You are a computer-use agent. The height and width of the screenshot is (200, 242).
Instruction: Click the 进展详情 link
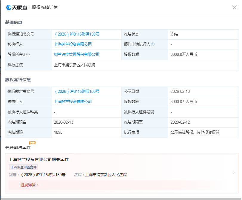(30, 185)
